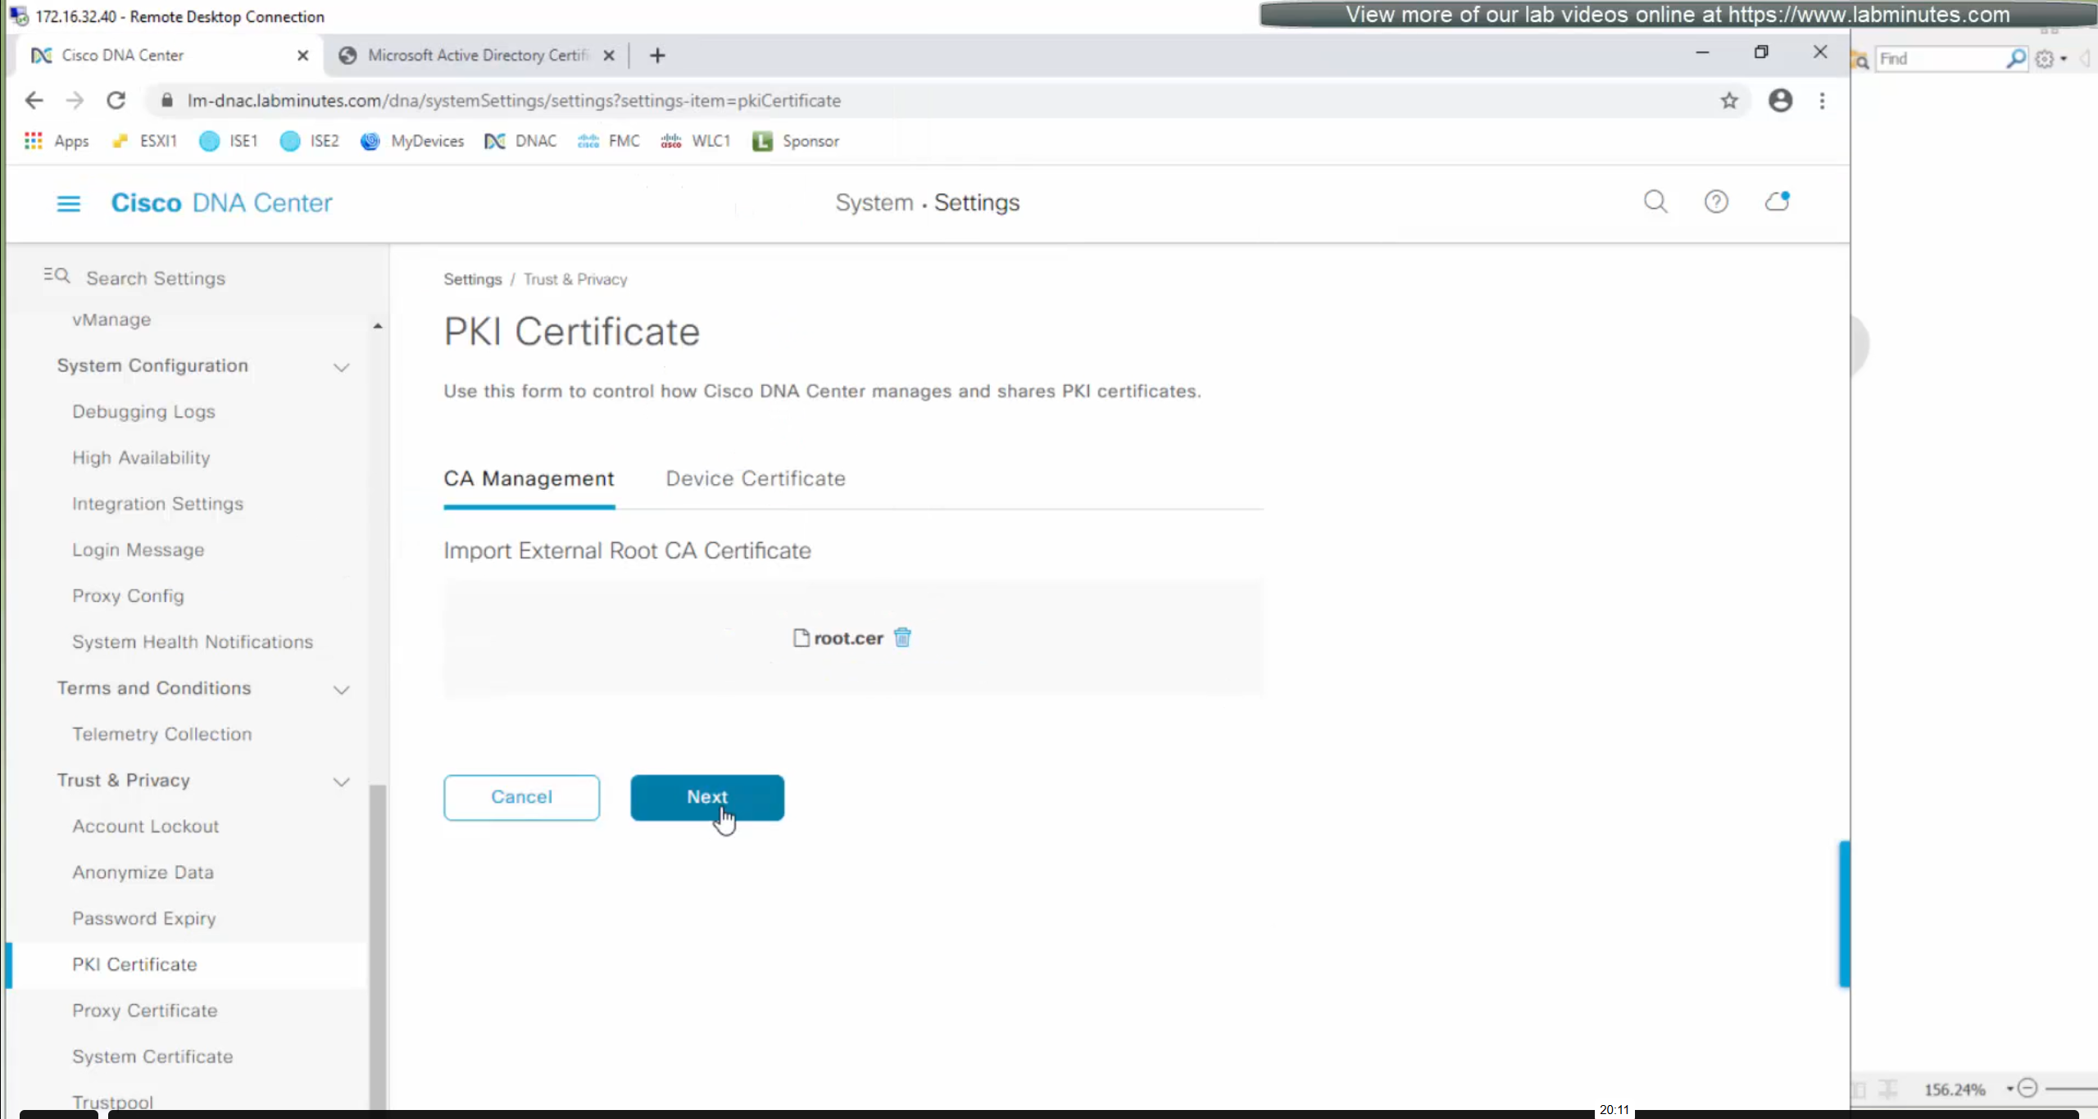Viewport: 2098px width, 1119px height.
Task: Delete root.cer with the trash icon
Action: [902, 637]
